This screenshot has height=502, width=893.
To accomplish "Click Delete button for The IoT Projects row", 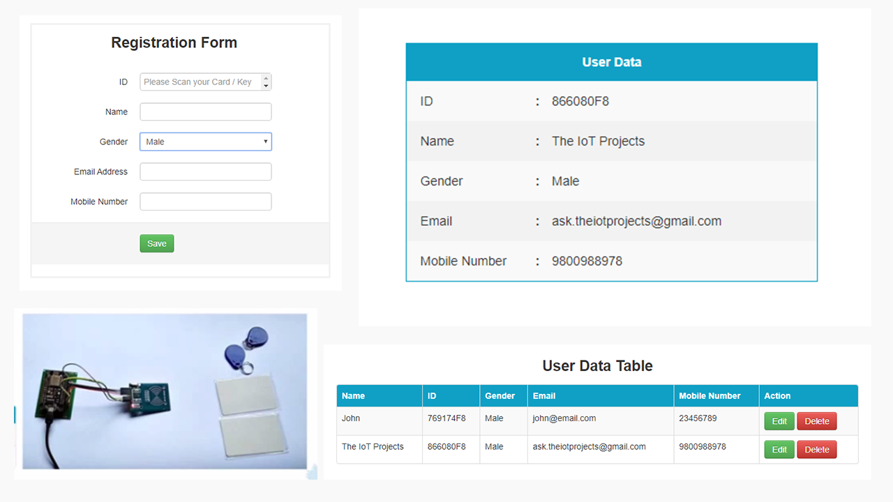I will 816,450.
